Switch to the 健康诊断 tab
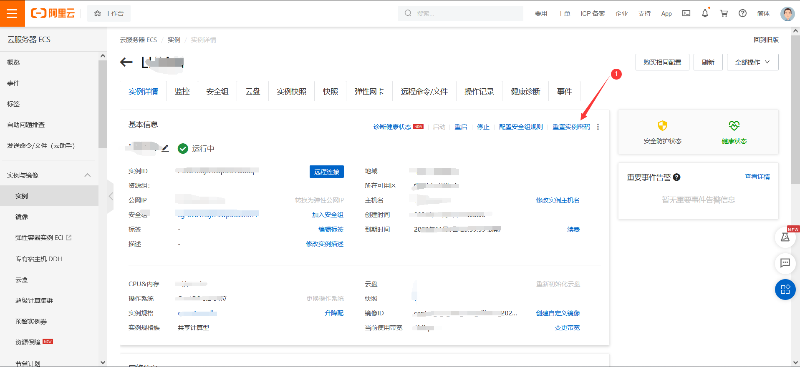The image size is (800, 367). point(526,91)
